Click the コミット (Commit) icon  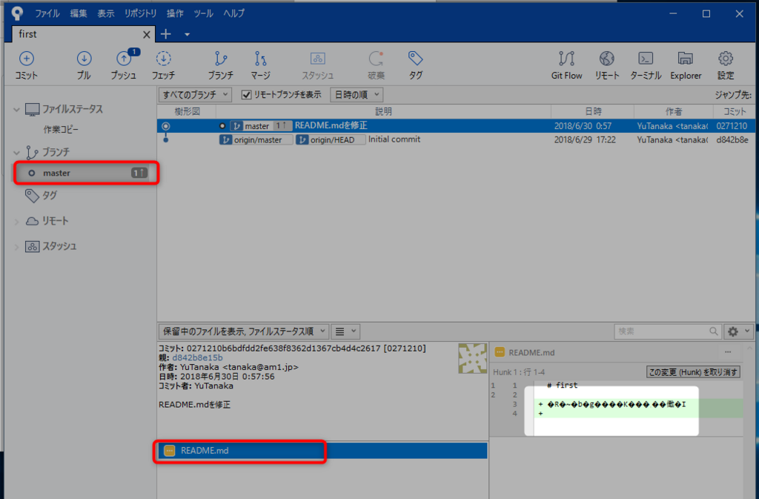click(26, 65)
